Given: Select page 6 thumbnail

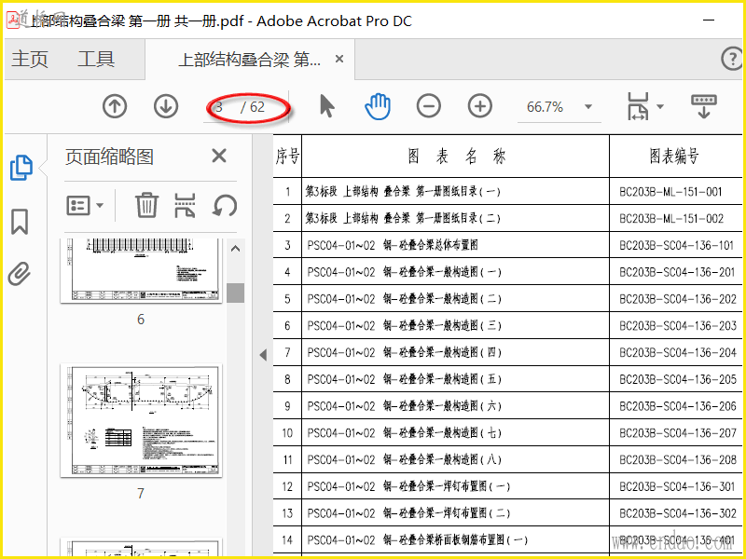Looking at the screenshot, I should [x=141, y=270].
